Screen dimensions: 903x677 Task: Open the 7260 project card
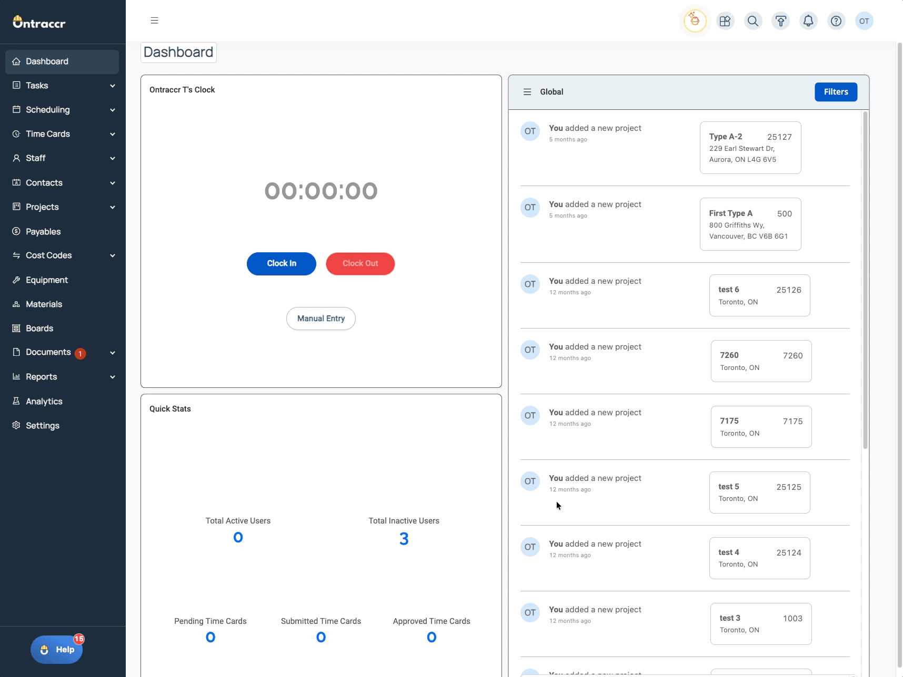pyautogui.click(x=761, y=361)
